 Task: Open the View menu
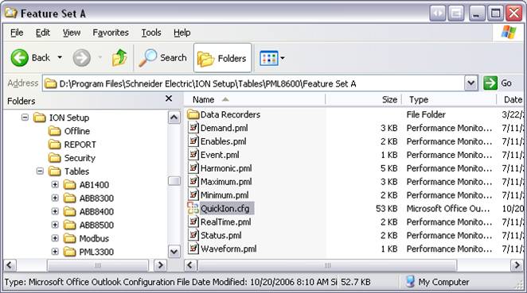click(x=72, y=33)
